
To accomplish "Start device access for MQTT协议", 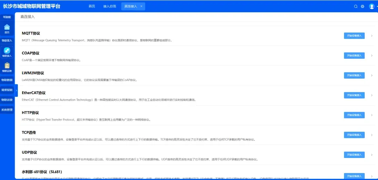I will 354,36.
